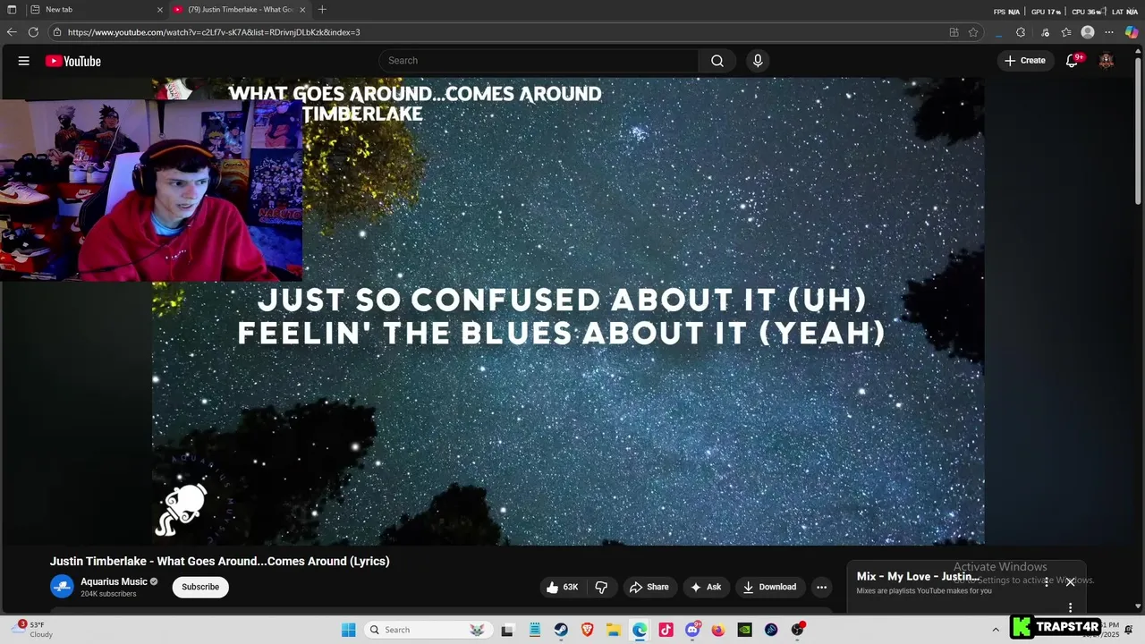Show hidden system tray icons
The image size is (1145, 644).
(x=996, y=630)
